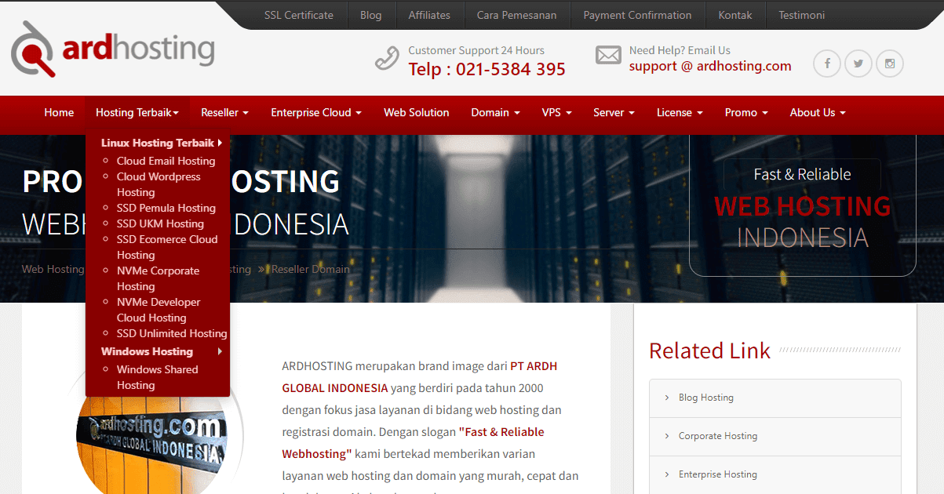Click the chevron beside Corporate Hosting
The image size is (944, 494).
[667, 436]
